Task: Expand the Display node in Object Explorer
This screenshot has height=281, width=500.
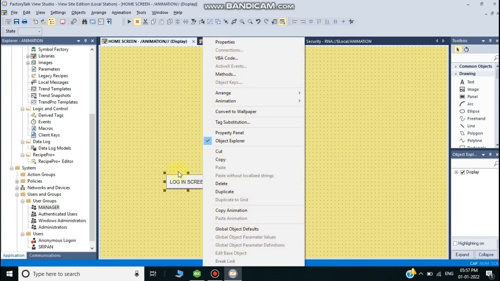Action: point(456,172)
